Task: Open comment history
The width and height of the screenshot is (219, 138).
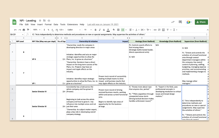Action: [x=180, y=22]
